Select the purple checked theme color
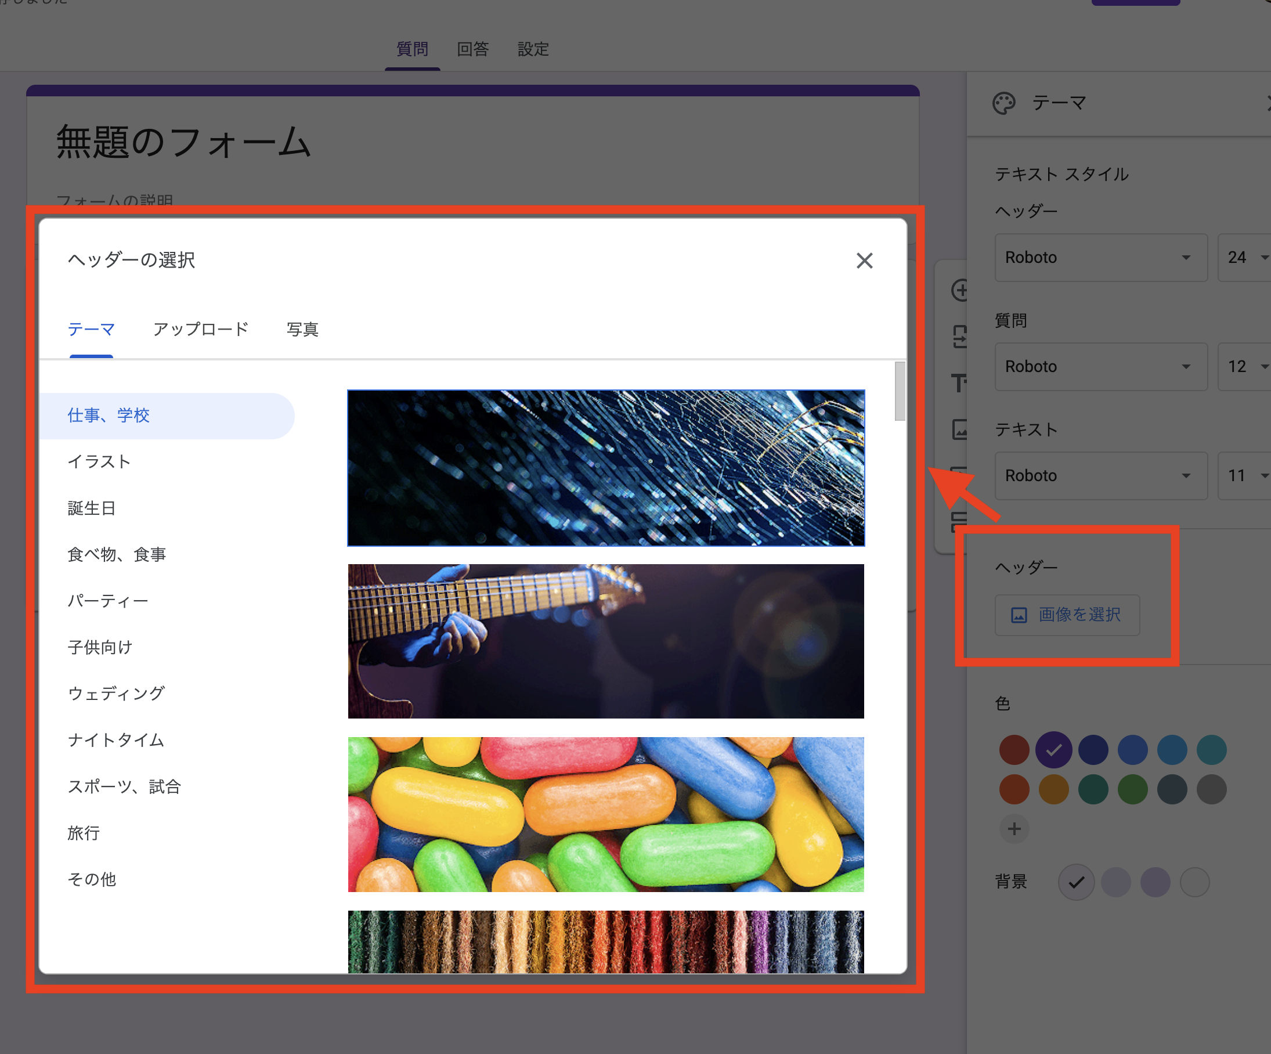Screen dimensions: 1271x1054 click(x=1053, y=750)
